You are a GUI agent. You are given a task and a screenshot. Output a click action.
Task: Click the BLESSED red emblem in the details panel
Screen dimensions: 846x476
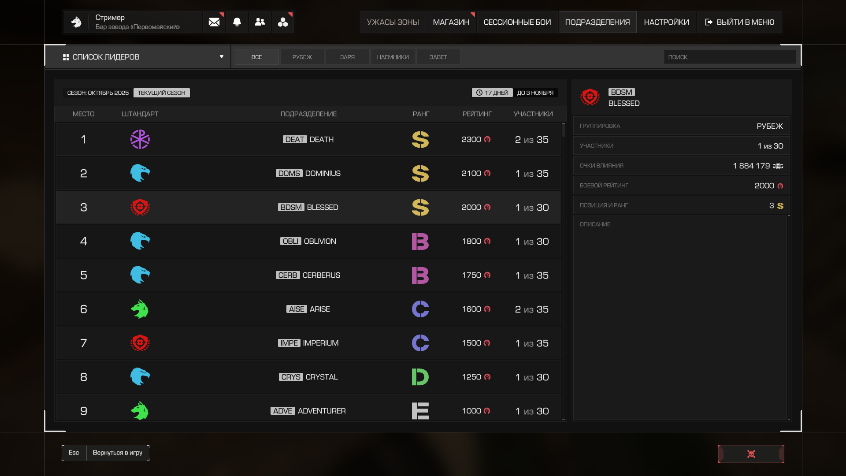pyautogui.click(x=590, y=97)
